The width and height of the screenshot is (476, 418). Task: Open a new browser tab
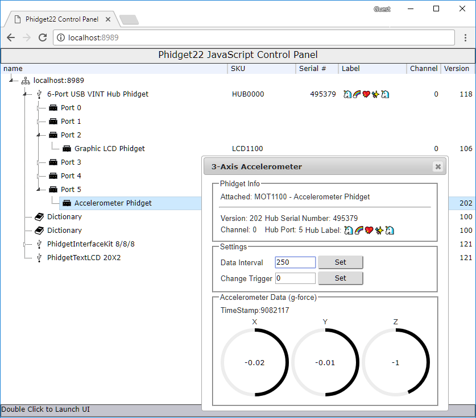(129, 20)
